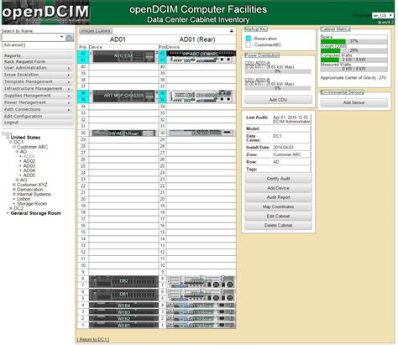Open the rear server image at position 1
398x345 pixels.
(201, 326)
